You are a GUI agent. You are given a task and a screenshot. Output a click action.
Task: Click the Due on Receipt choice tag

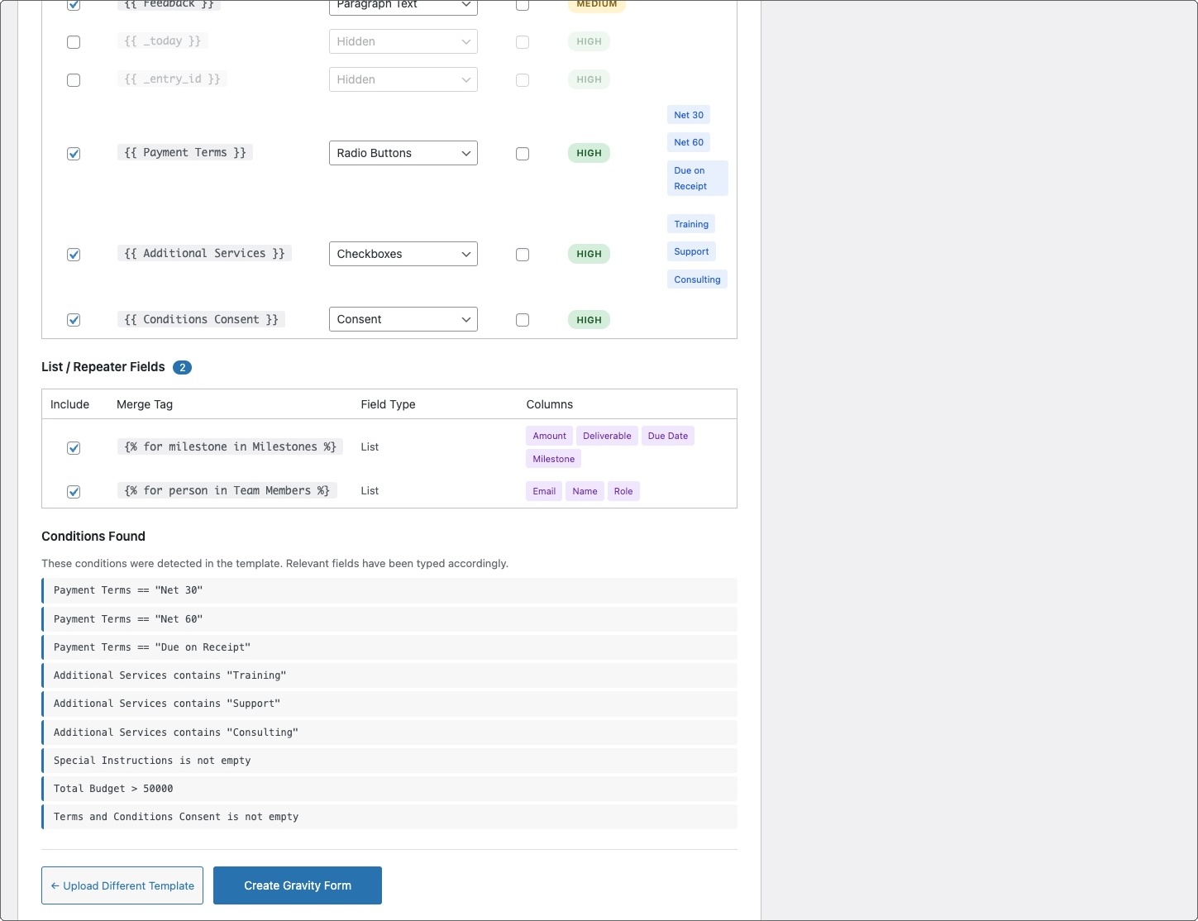[x=697, y=178]
